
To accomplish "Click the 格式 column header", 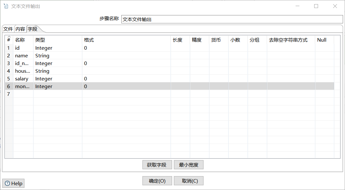I will pos(126,40).
